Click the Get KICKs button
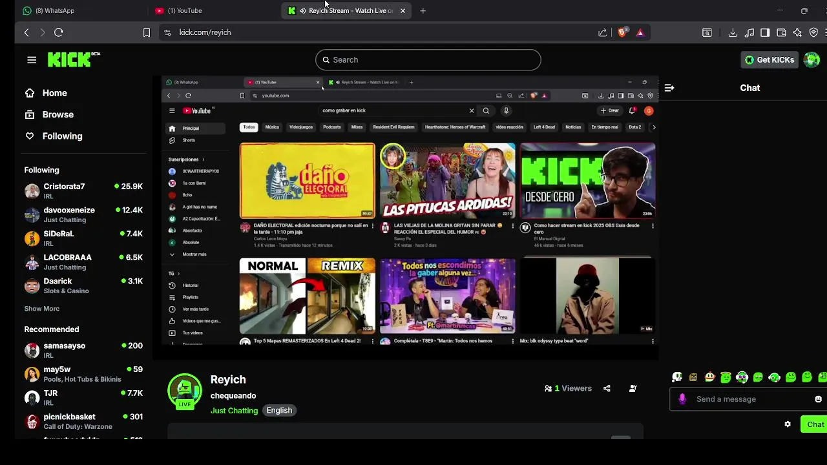This screenshot has width=827, height=465. click(x=769, y=60)
